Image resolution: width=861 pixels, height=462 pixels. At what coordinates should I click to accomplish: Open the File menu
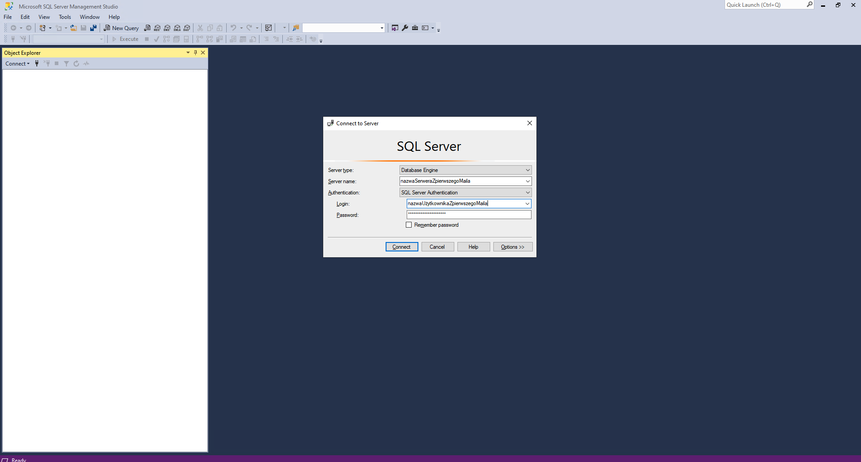coord(8,17)
